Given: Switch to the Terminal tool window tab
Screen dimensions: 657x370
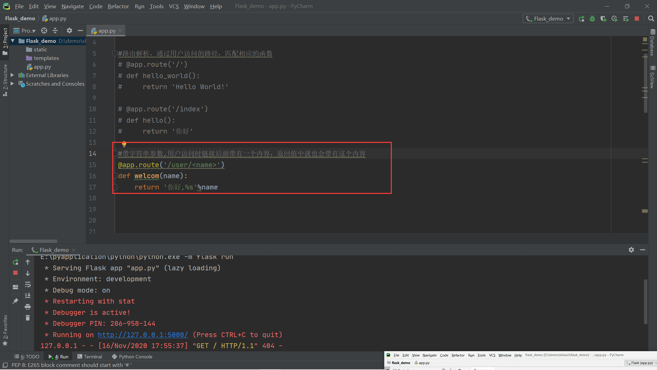Looking at the screenshot, I should (90, 357).
